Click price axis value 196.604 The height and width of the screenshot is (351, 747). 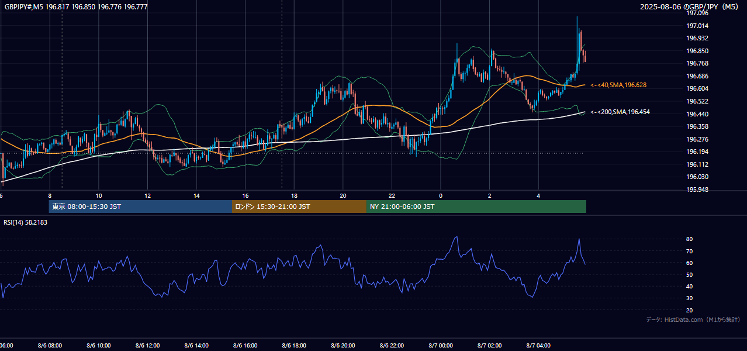(x=697, y=88)
